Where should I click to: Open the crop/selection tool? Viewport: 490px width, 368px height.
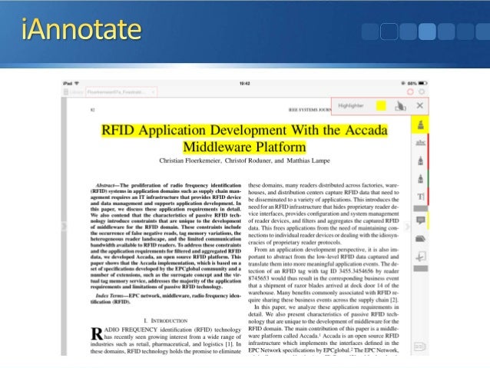[x=421, y=257]
